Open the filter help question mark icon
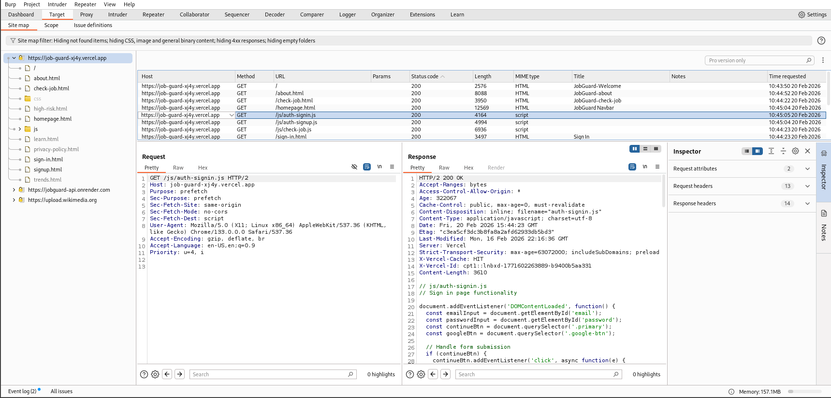The width and height of the screenshot is (831, 398). coord(821,41)
